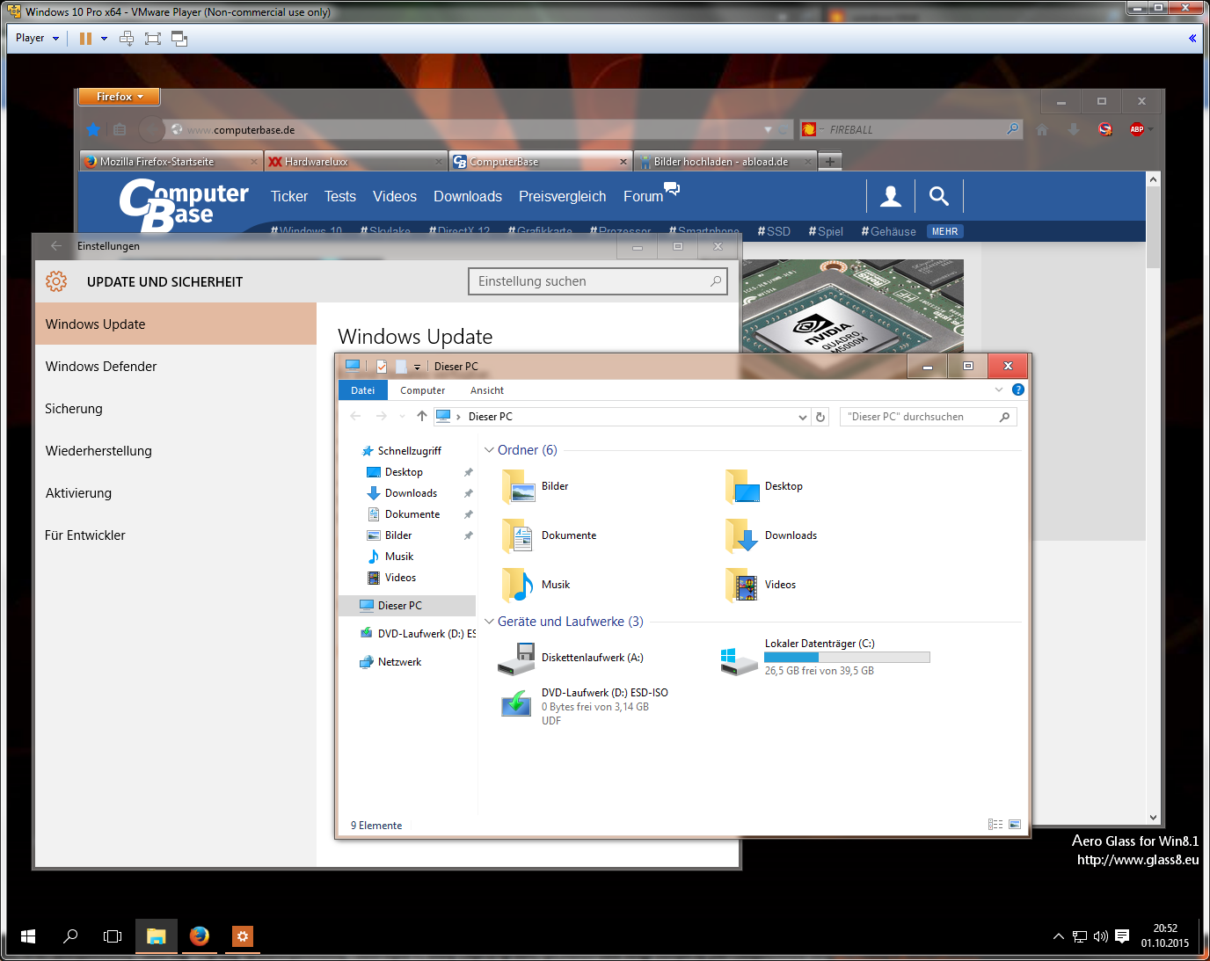Show hidden system tray icons
Viewport: 1210px width, 961px height.
point(1059,936)
